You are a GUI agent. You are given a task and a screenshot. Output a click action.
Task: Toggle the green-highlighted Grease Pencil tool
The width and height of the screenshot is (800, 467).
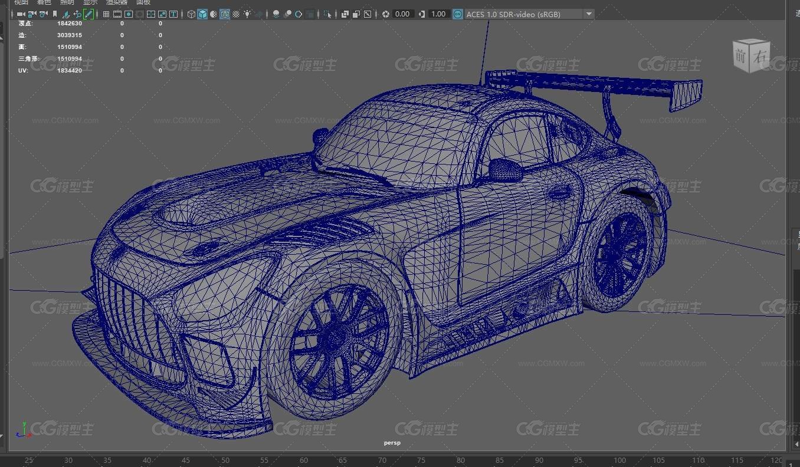pyautogui.click(x=88, y=14)
